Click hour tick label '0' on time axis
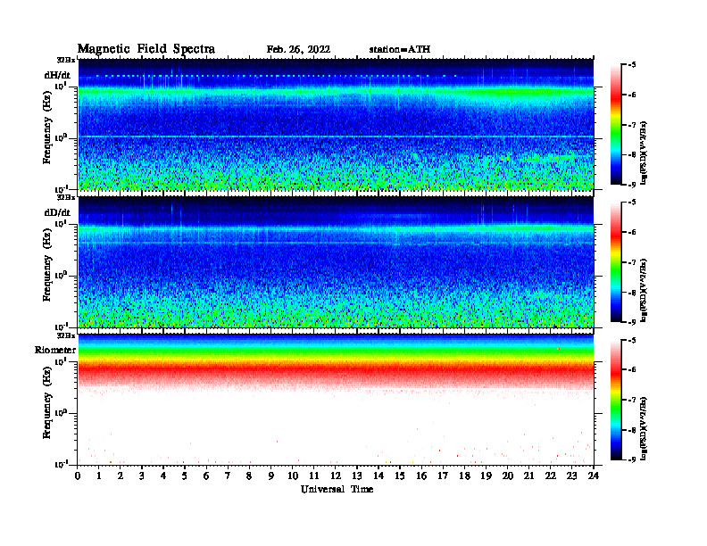707x546 pixels. pyautogui.click(x=78, y=476)
